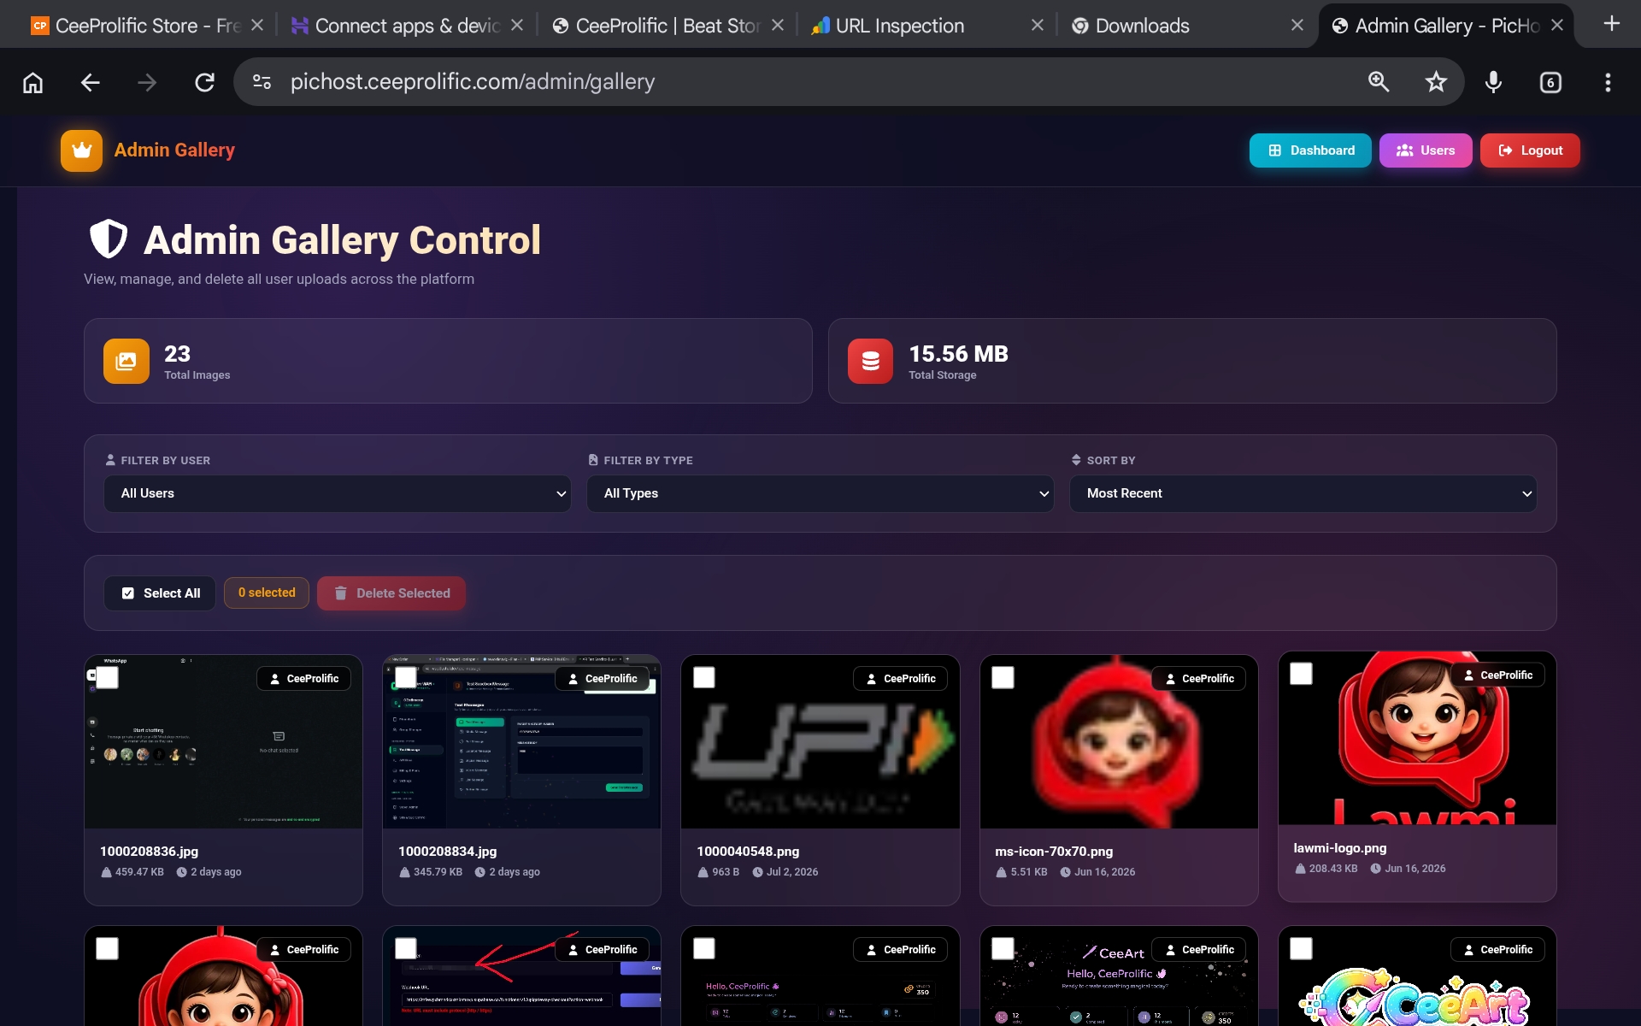Viewport: 1641px width, 1026px height.
Task: Click the Logout button
Action: pyautogui.click(x=1530, y=150)
